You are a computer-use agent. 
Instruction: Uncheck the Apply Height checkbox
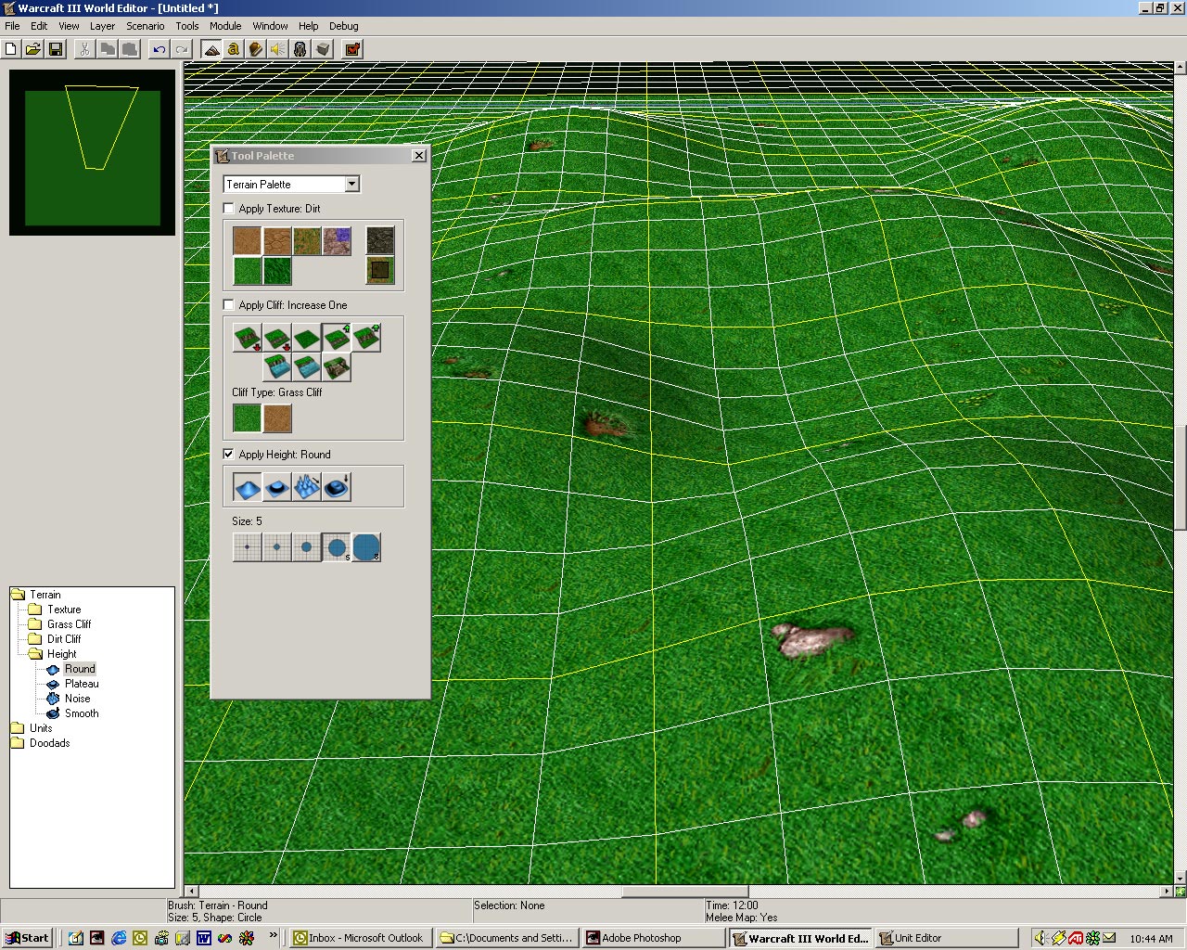tap(229, 455)
